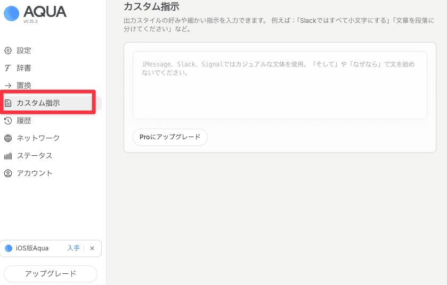Screen dimensions: 447x285
Task: Click the blue dot in iOS版Aqua banner
Action: (x=9, y=248)
